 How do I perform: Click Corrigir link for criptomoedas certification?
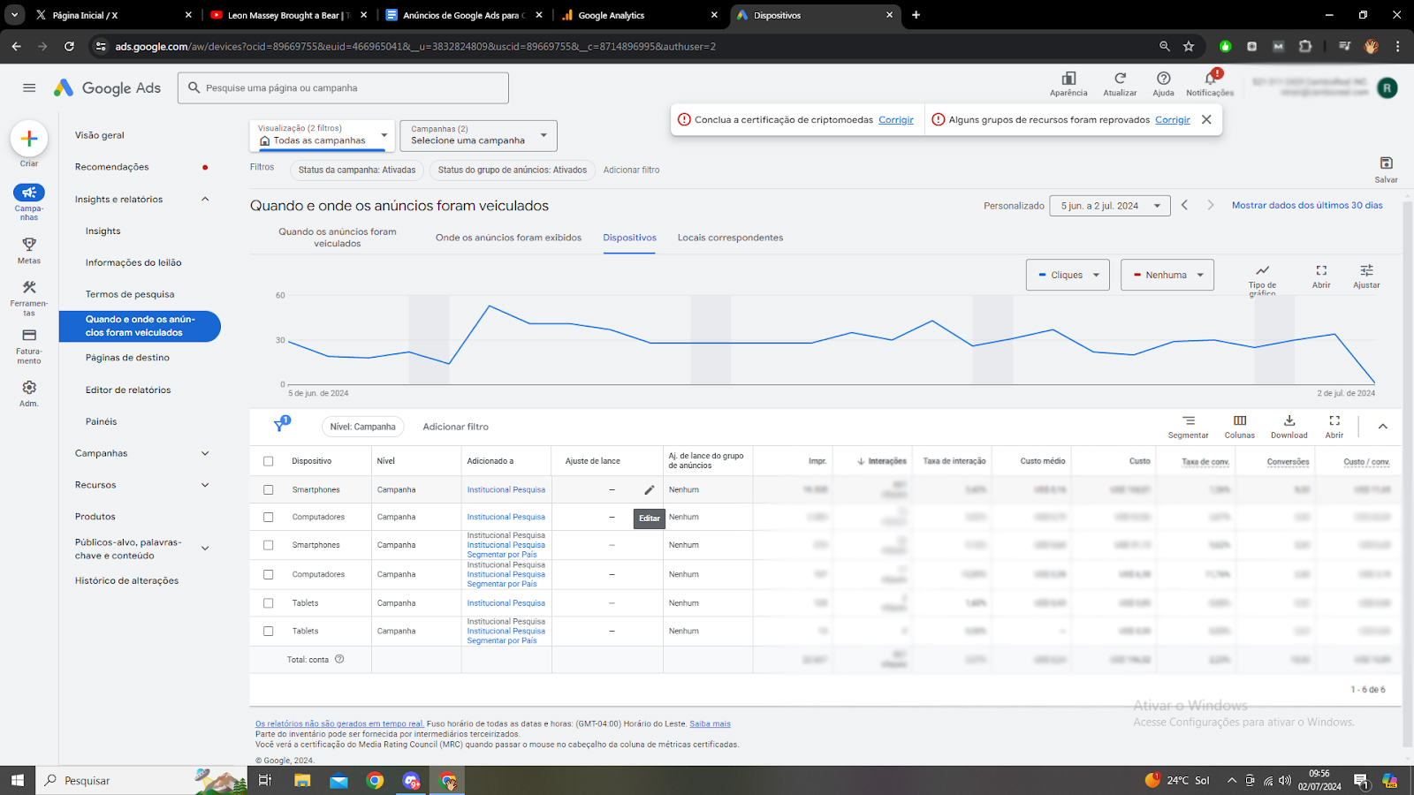(x=896, y=120)
